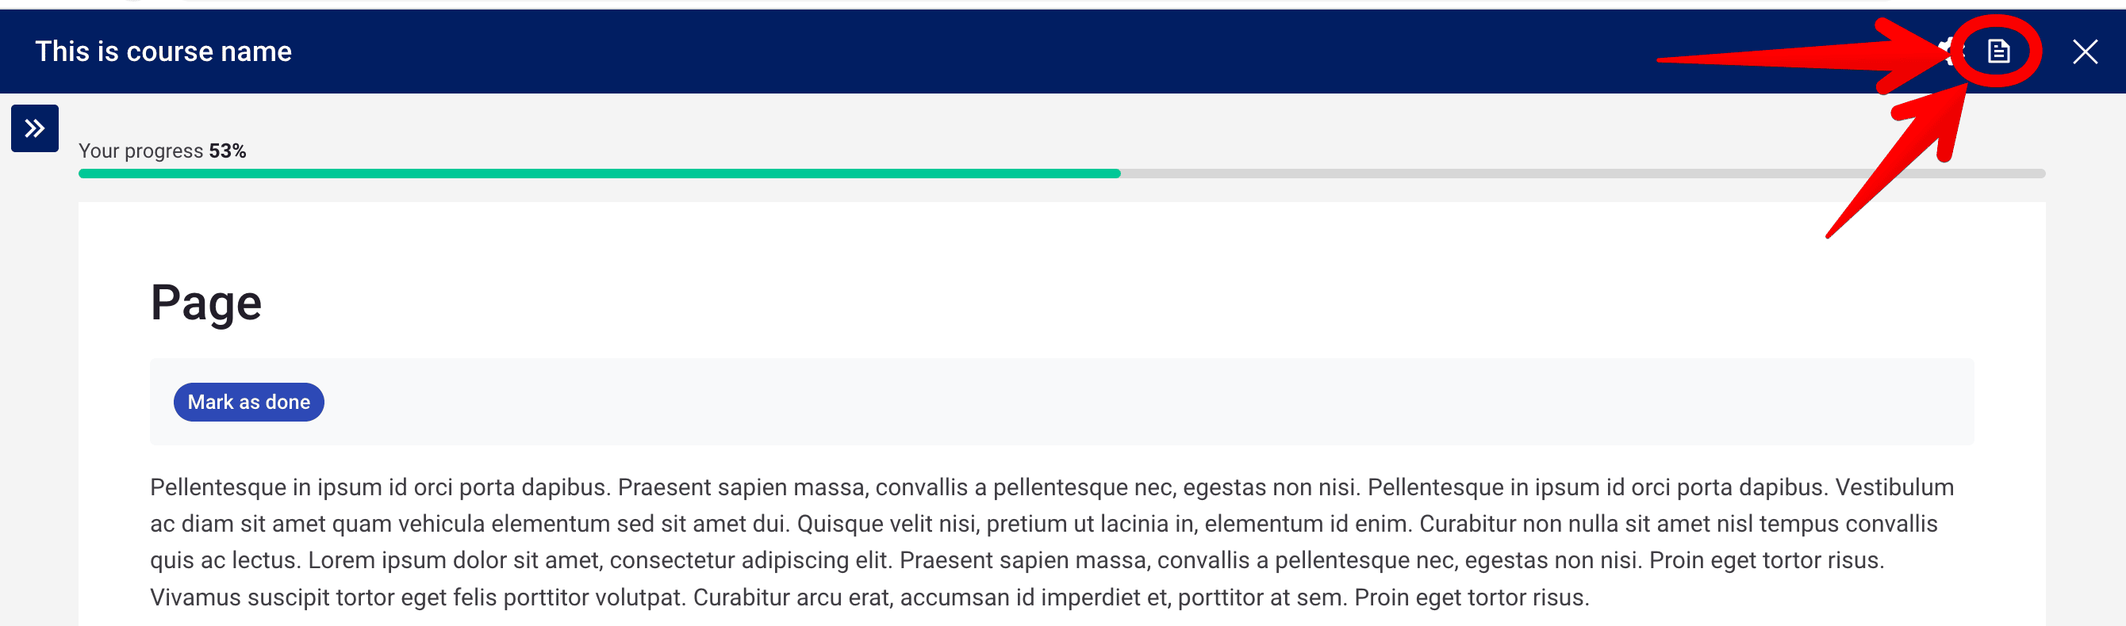Click the green filled part of progress bar

pyautogui.click(x=599, y=174)
